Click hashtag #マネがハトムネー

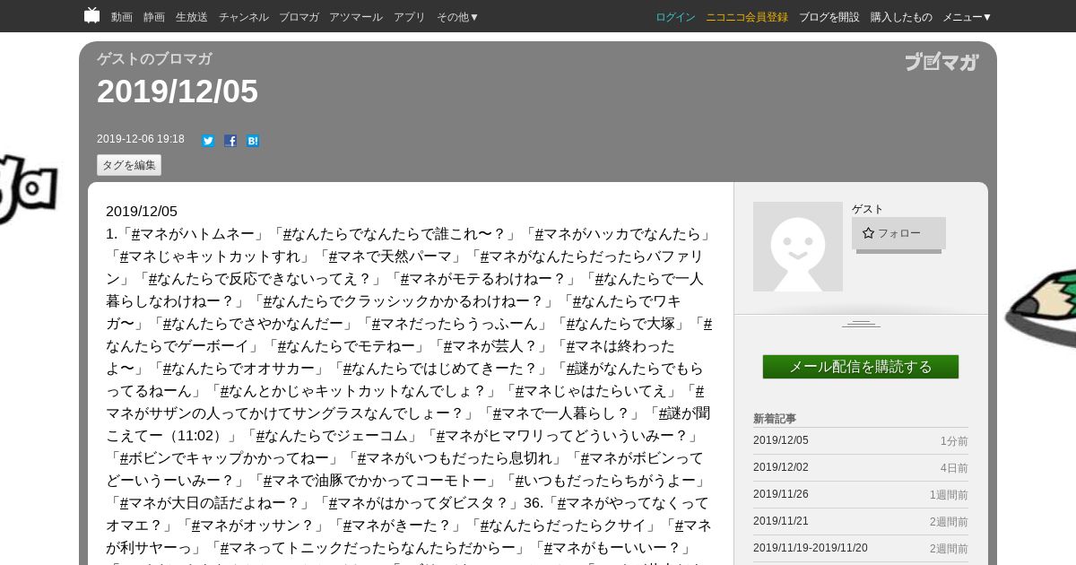coord(193,234)
